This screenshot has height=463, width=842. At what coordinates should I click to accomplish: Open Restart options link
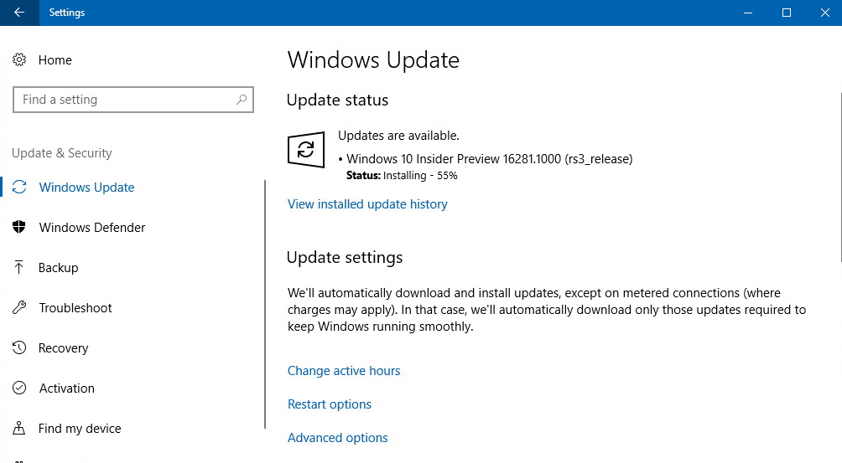tap(330, 404)
